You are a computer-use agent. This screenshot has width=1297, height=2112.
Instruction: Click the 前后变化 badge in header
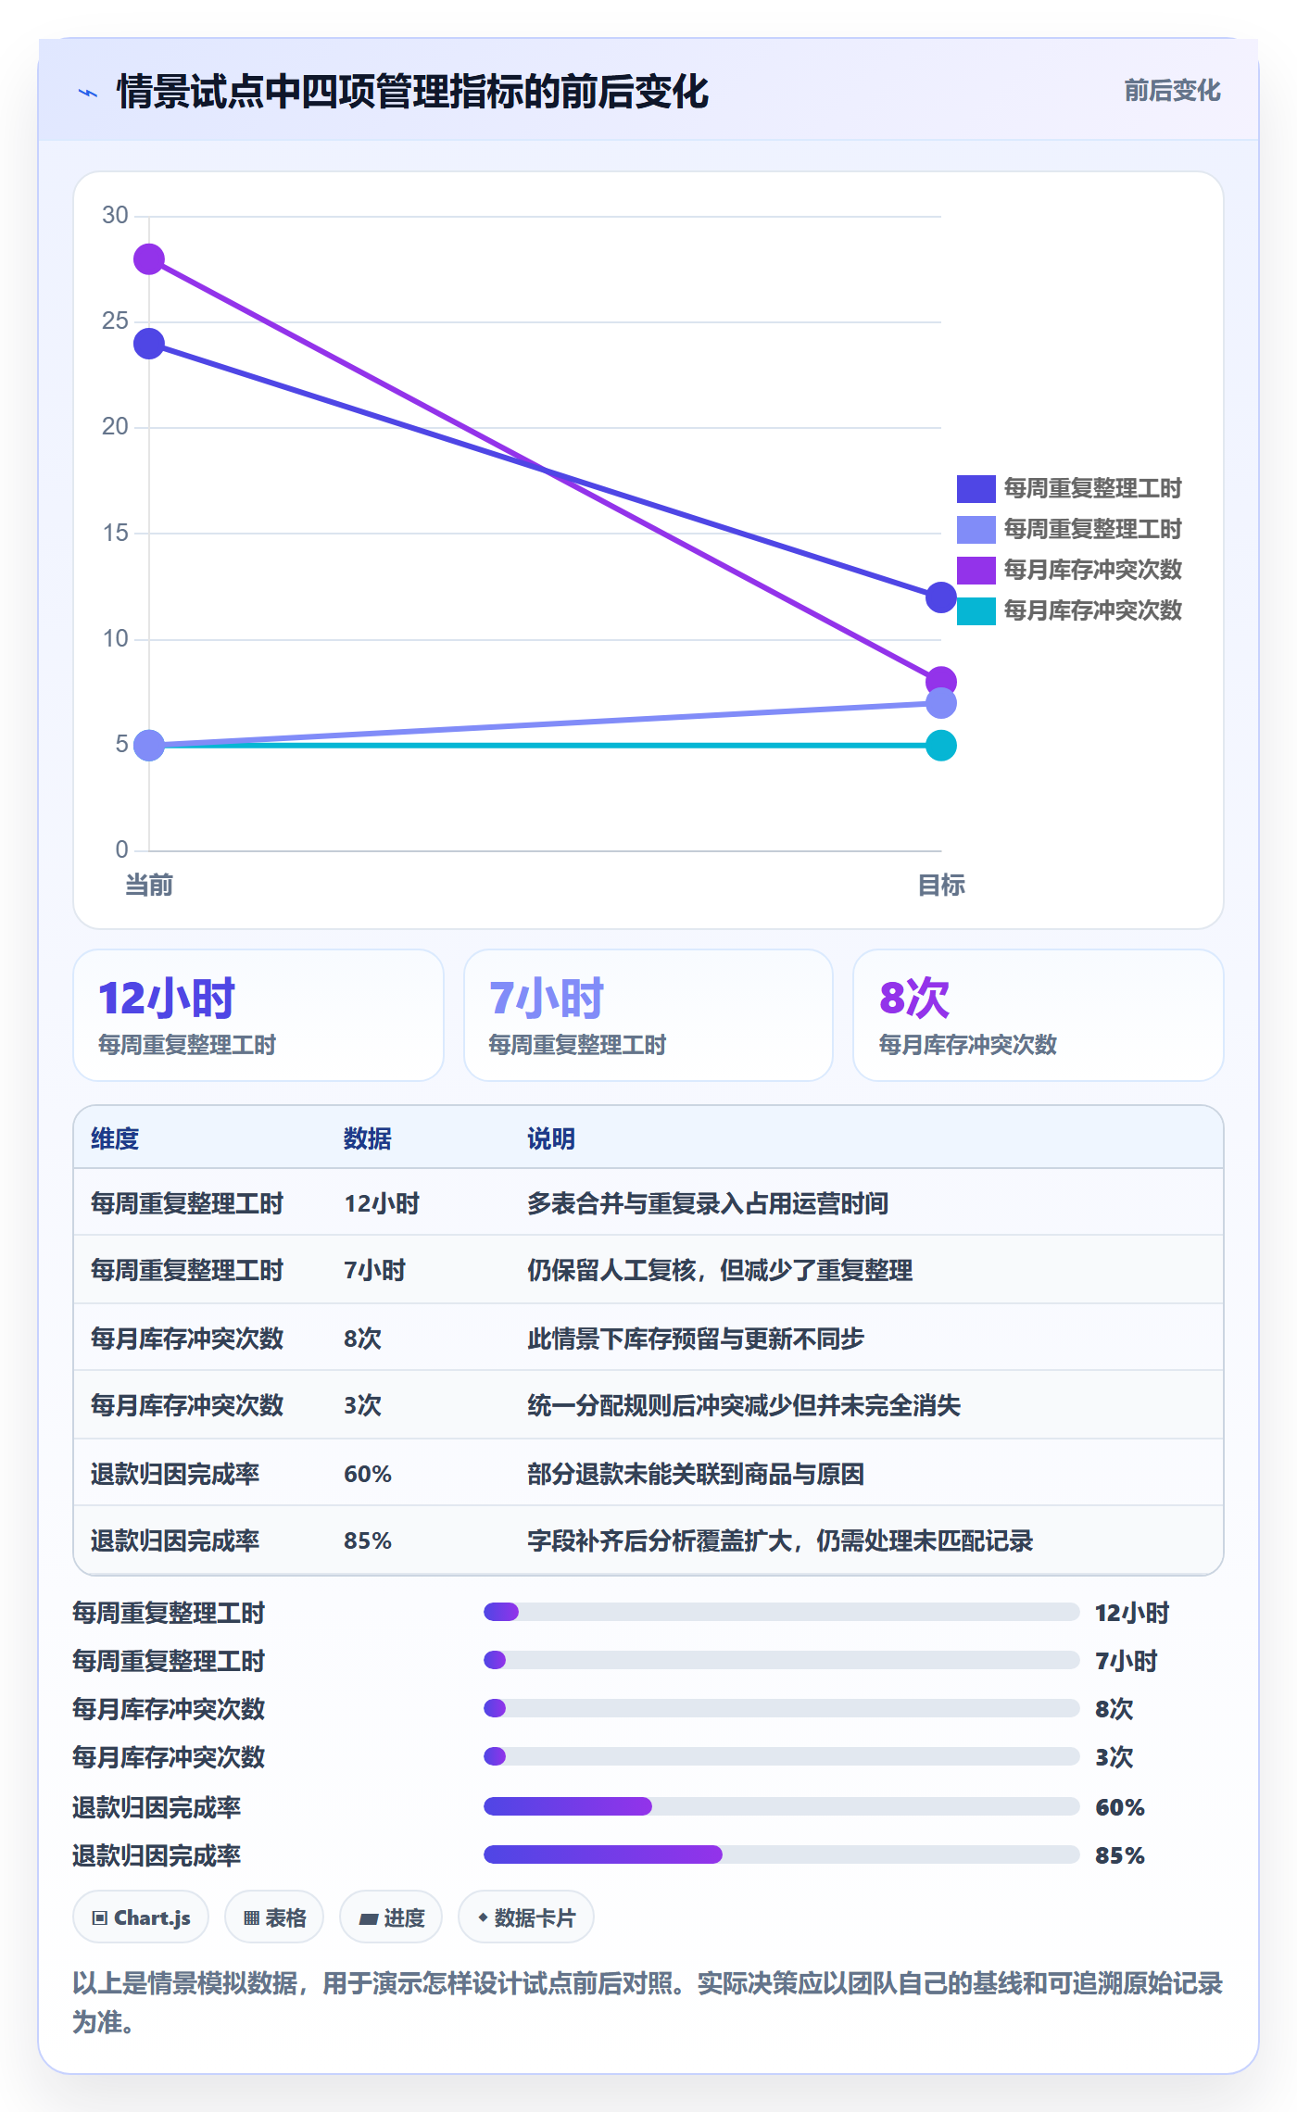point(1172,91)
